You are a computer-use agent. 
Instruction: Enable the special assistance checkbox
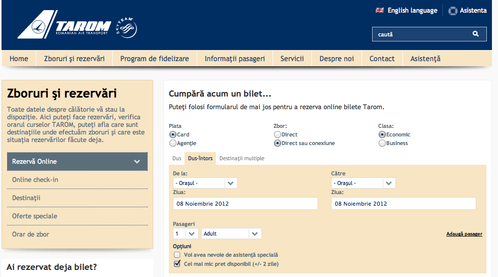coord(177,255)
